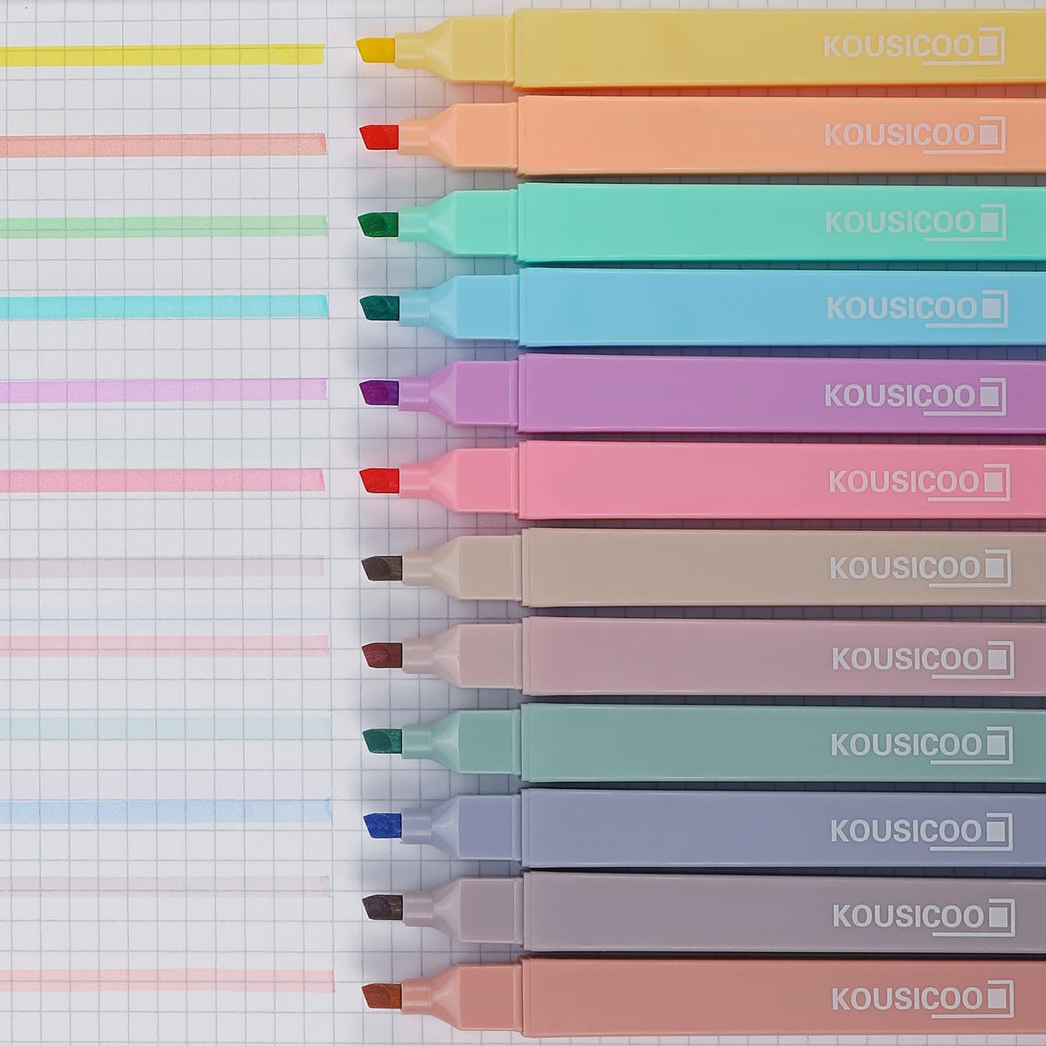Click KOUSICOO text on the sage-green pen
This screenshot has width=1046, height=1046.
coord(905,744)
